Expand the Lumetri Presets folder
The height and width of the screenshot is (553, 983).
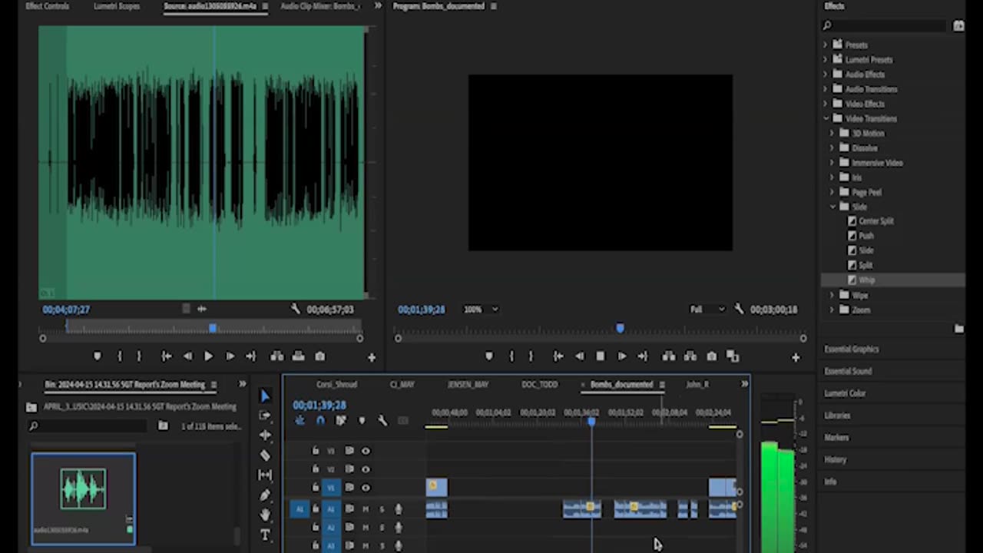(x=826, y=59)
